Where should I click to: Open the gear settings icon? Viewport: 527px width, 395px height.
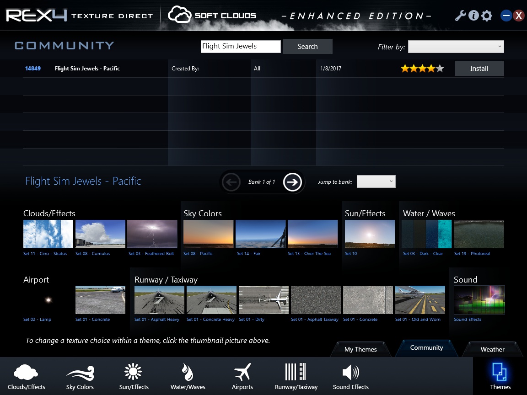[487, 16]
